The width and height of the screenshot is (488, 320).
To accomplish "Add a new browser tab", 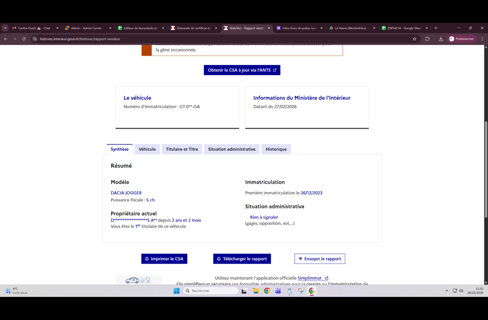I will (x=436, y=28).
